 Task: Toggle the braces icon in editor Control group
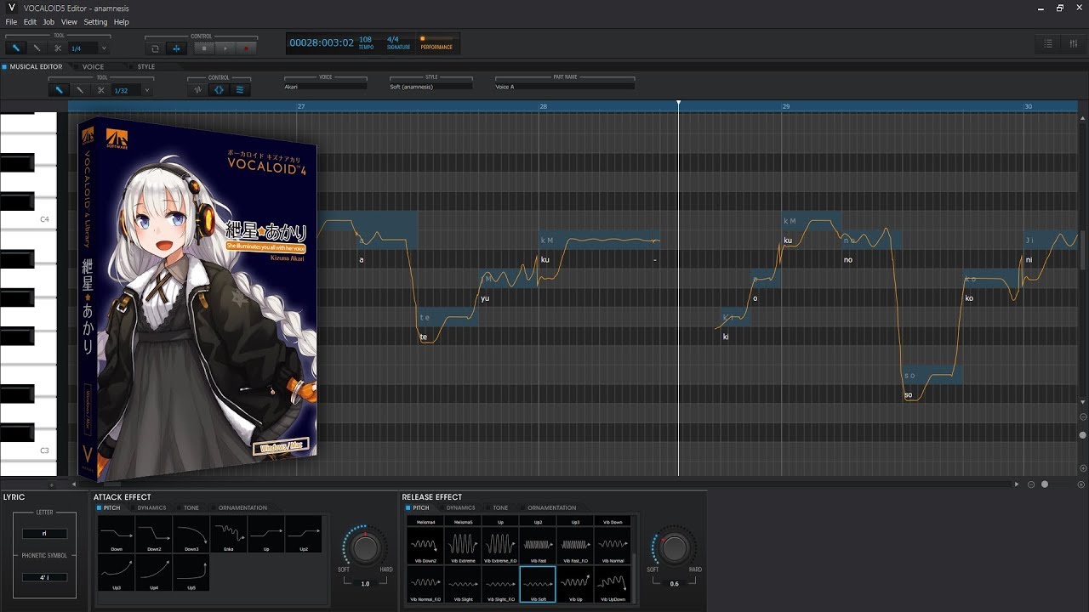coord(220,89)
